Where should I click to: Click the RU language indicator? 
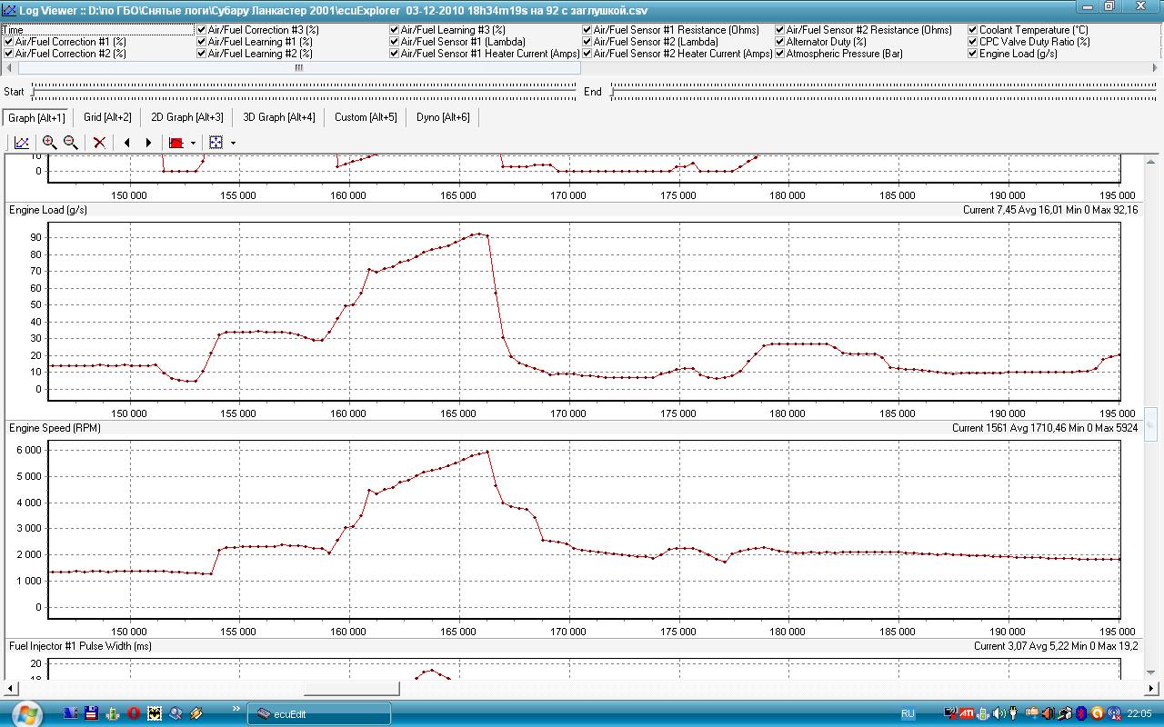908,713
